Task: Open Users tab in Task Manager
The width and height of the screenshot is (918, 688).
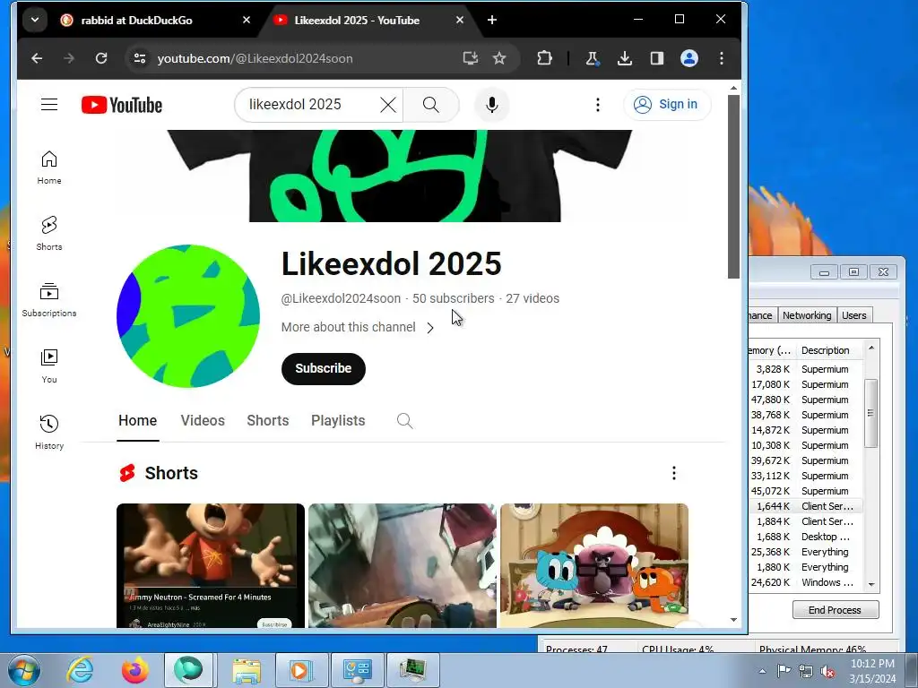Action: [853, 315]
